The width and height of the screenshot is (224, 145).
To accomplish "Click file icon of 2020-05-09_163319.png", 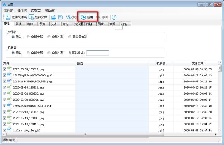I will [9, 69].
